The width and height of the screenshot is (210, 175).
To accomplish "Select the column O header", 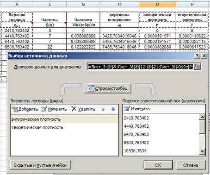I will click(157, 4).
